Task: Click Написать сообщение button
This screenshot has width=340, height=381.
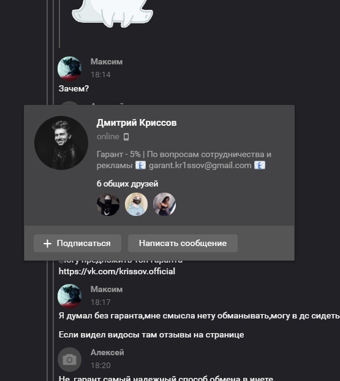Action: click(183, 243)
